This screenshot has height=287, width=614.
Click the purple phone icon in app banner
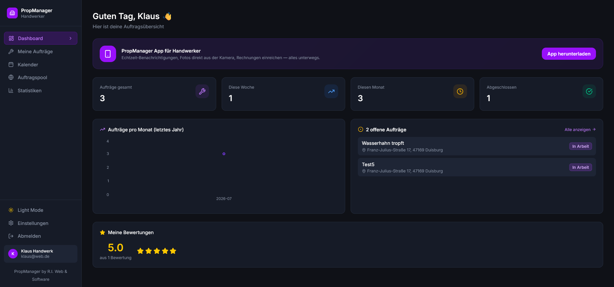(108, 54)
